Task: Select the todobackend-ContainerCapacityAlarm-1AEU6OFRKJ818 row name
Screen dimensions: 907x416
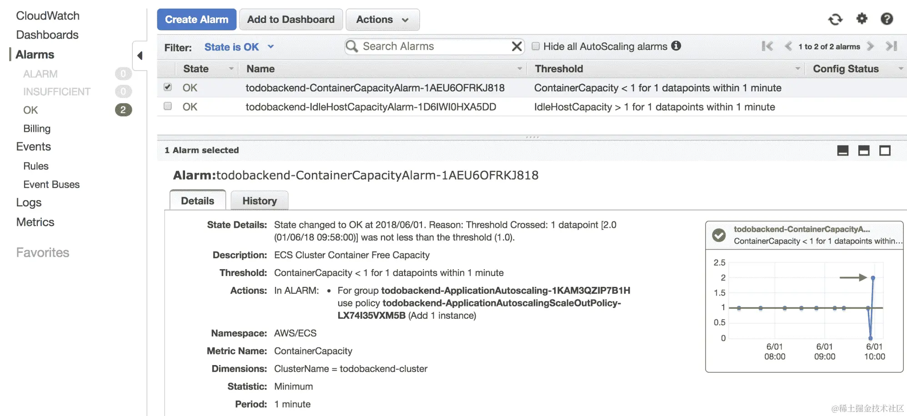Action: 375,88
